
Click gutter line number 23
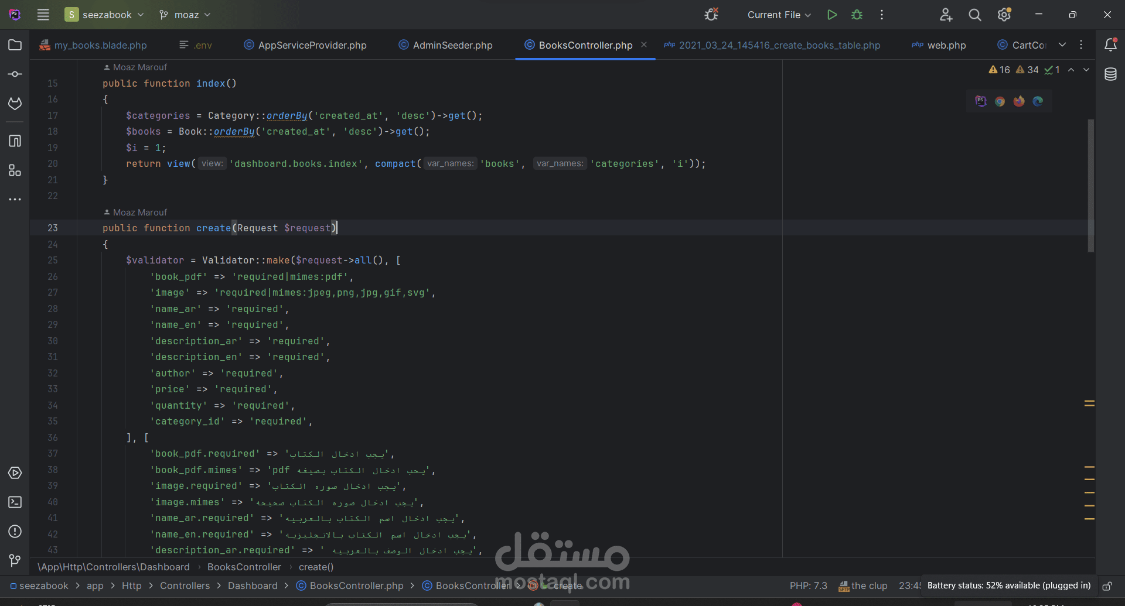(53, 228)
